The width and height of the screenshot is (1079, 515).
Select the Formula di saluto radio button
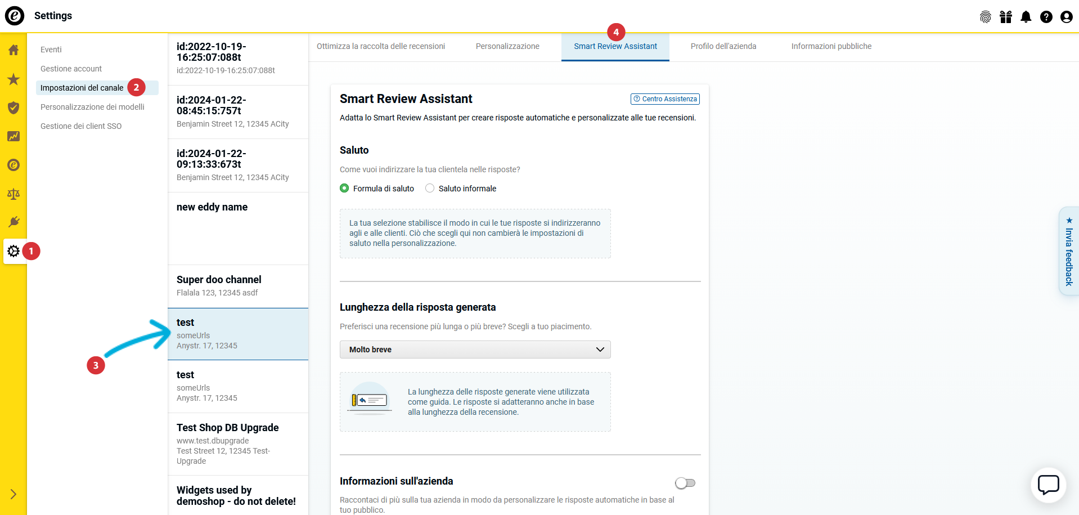click(x=344, y=189)
